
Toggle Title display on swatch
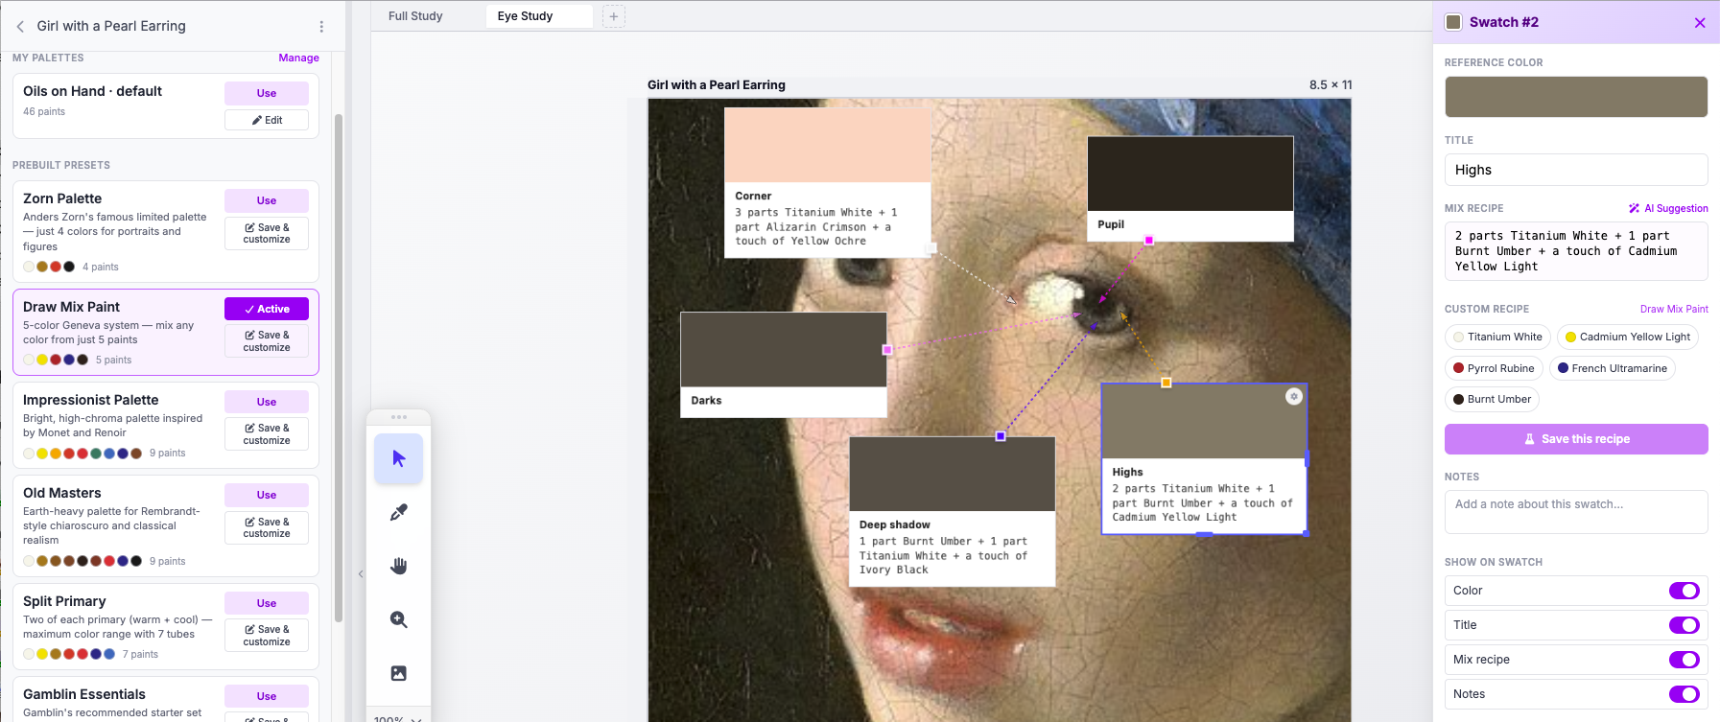point(1684,625)
